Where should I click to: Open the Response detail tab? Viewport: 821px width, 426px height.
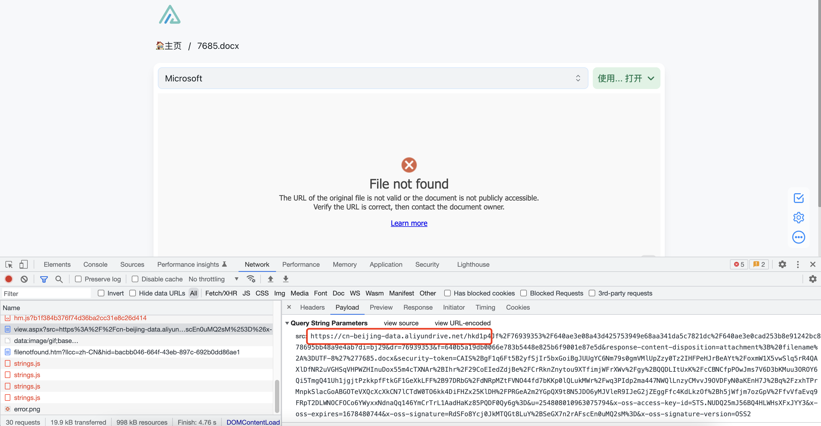coord(418,307)
